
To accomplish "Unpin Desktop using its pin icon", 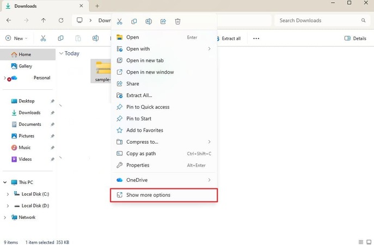I will tap(52, 101).
